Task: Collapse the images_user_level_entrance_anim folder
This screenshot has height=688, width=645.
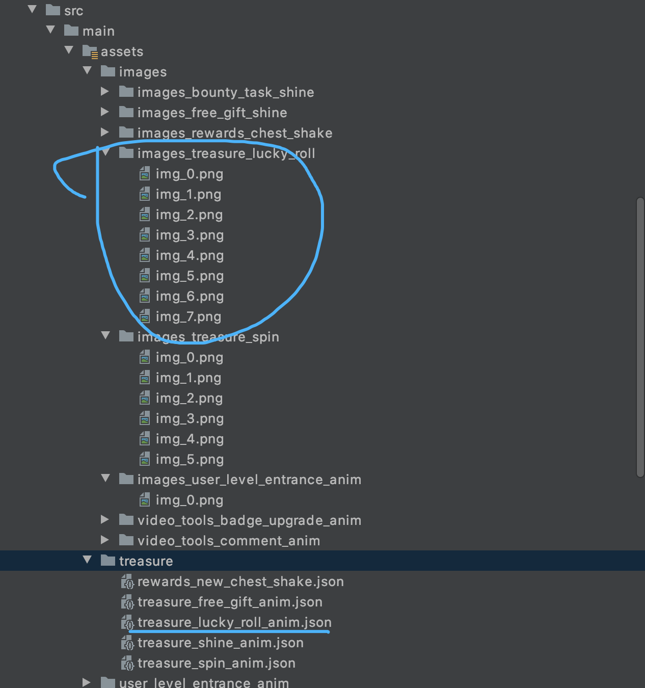Action: point(105,478)
